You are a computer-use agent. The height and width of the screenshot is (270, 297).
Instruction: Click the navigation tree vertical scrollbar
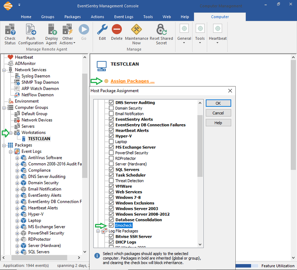[85, 126]
